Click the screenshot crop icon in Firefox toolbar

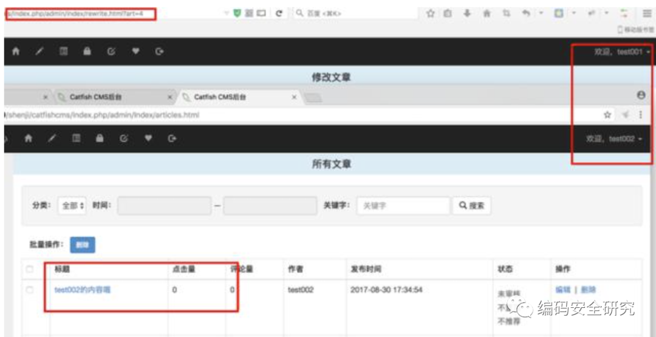507,13
